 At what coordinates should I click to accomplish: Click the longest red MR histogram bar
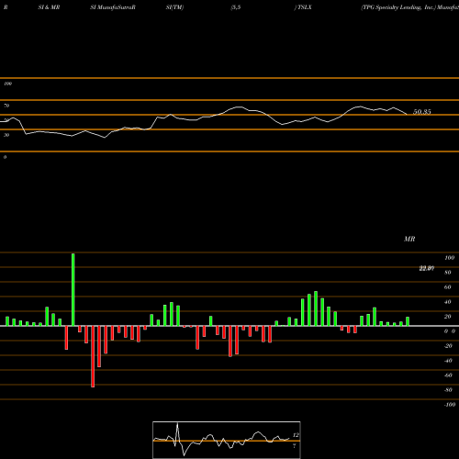[x=93, y=356]
